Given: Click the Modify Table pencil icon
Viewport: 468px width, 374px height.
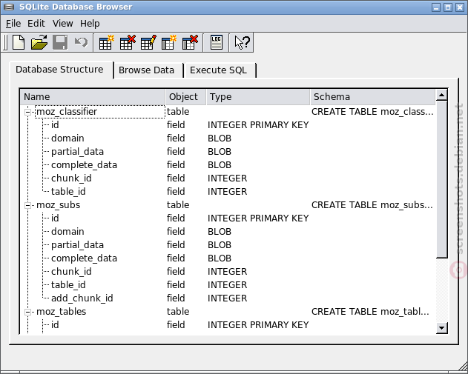Looking at the screenshot, I should [x=148, y=42].
